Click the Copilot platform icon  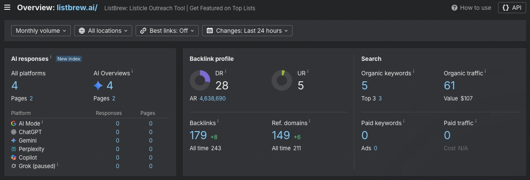coord(14,157)
